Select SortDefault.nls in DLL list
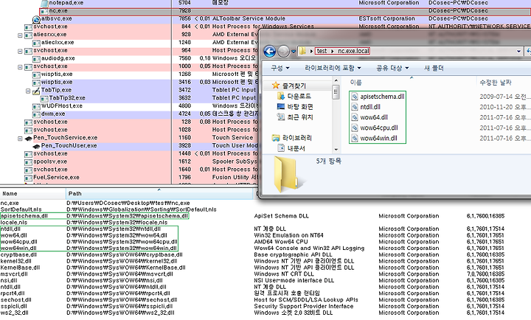Screen dimensions: 531x320 click(x=21, y=209)
